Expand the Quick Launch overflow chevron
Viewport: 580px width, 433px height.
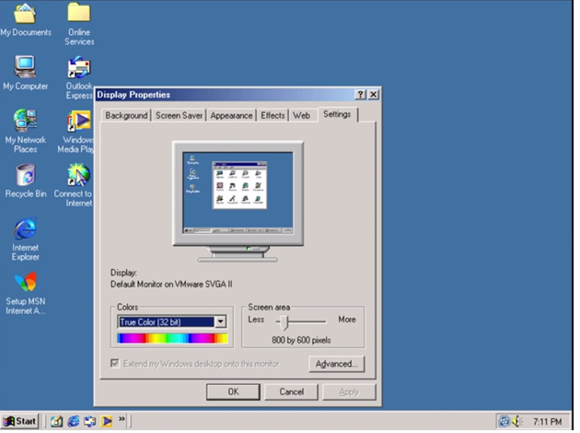point(122,421)
